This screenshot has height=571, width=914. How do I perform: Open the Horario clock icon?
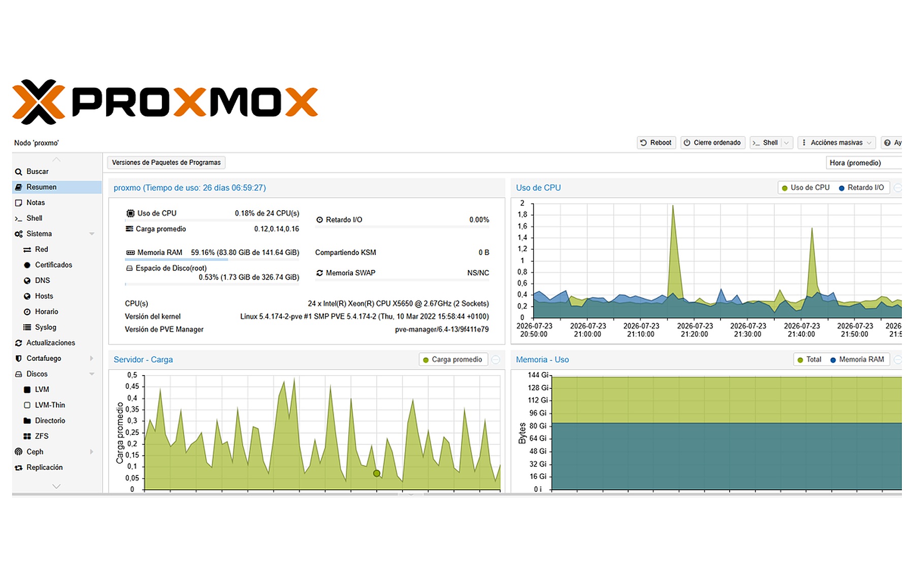27,312
